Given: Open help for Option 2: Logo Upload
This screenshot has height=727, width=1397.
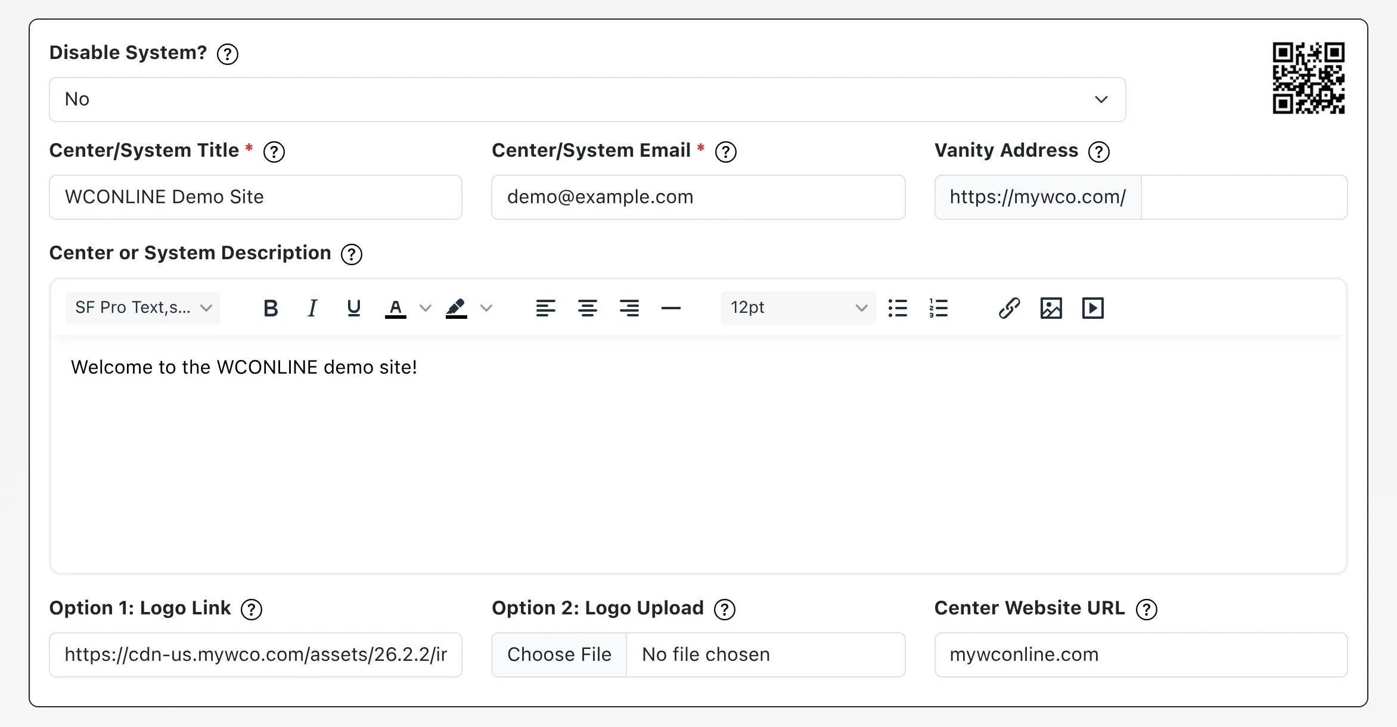Looking at the screenshot, I should click(x=725, y=610).
